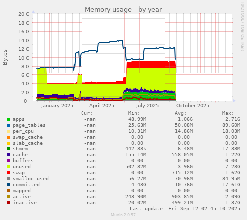Click the 'Memory usage - by year' title
Image resolution: width=247 pixels, height=220 pixels.
coord(123,10)
